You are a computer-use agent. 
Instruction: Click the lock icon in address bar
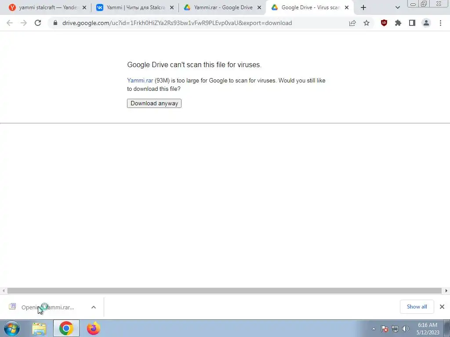[55, 23]
